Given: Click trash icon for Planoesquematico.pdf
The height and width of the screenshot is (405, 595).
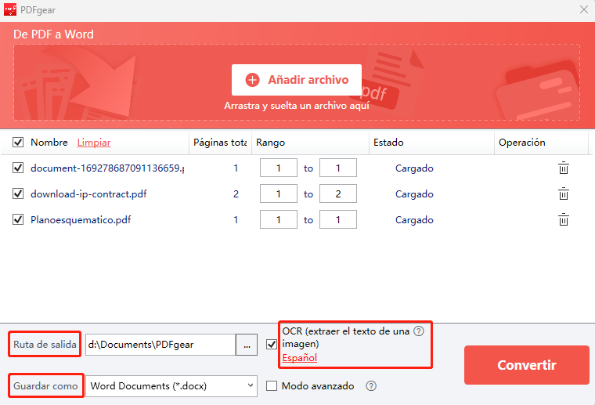Looking at the screenshot, I should click(x=563, y=220).
